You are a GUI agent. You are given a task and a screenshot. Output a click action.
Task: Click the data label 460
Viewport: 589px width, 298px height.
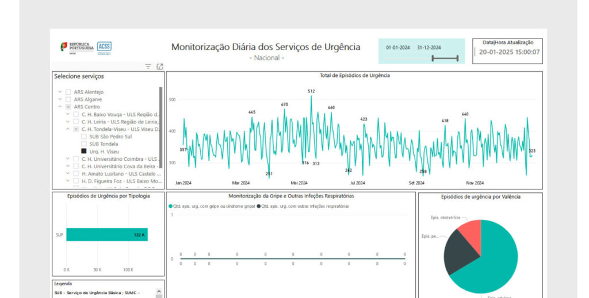(x=331, y=107)
